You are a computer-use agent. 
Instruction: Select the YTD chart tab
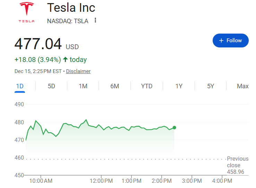coord(147,86)
